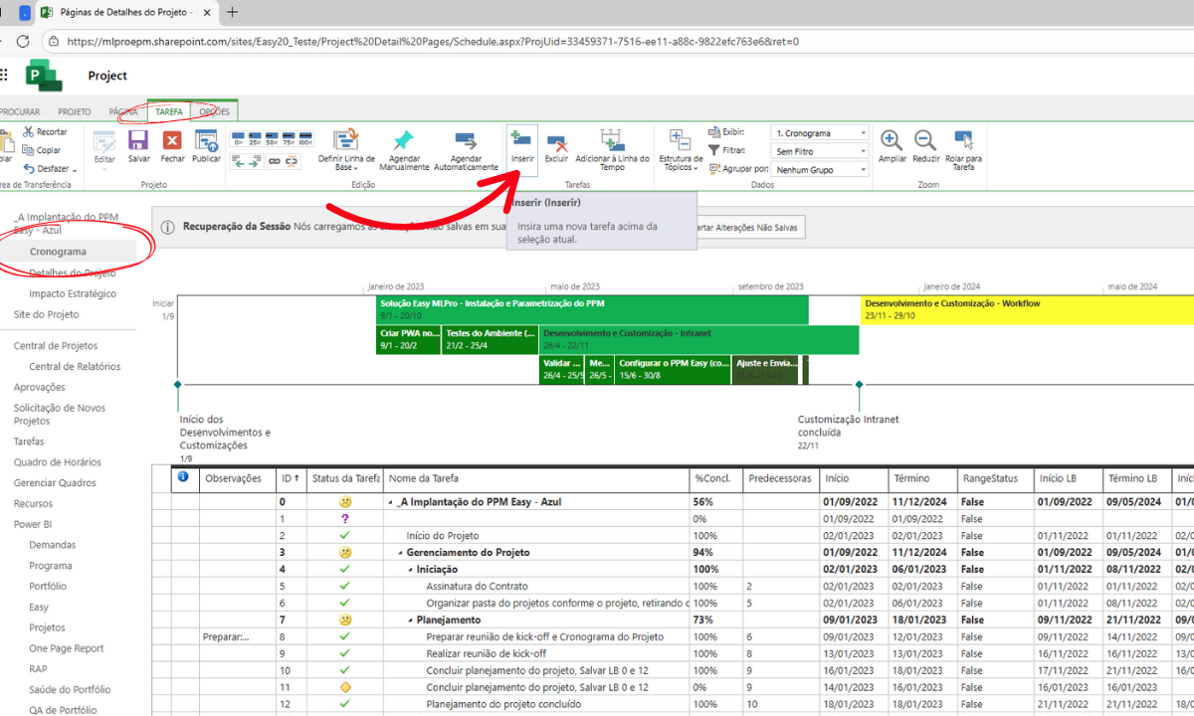
Task: Click the indent task arrow icon
Action: (255, 162)
